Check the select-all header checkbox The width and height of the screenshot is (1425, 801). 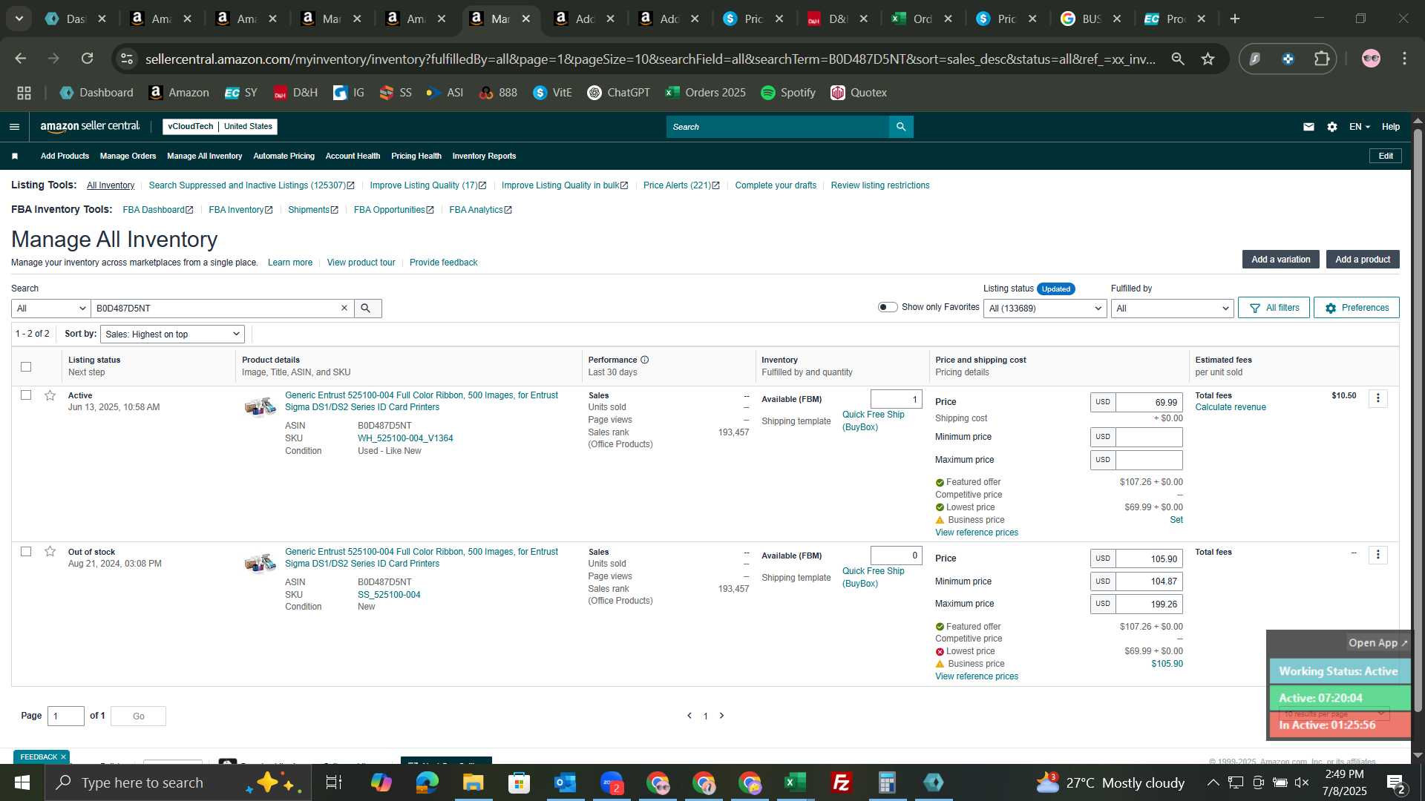pos(26,366)
